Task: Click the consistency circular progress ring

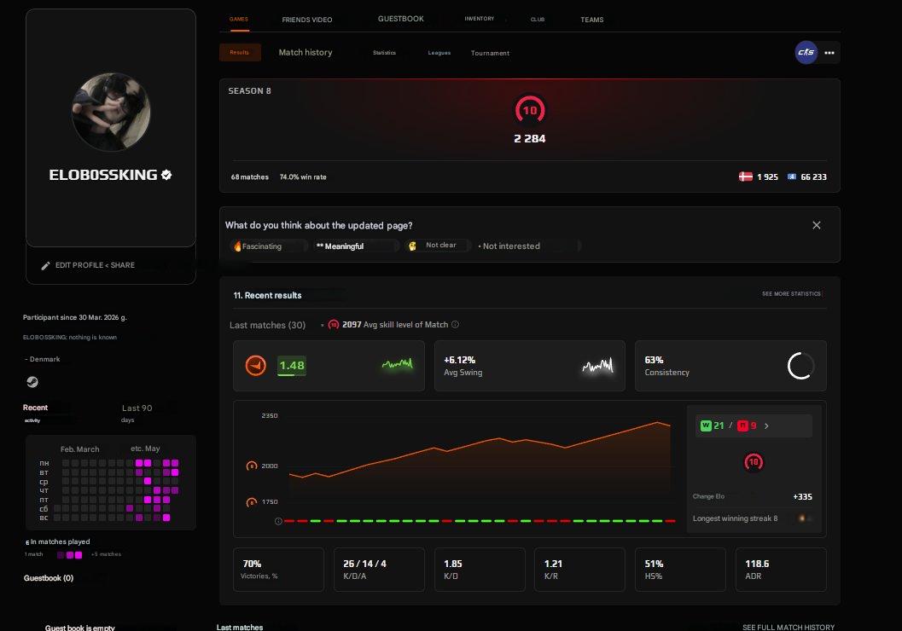Action: tap(800, 366)
